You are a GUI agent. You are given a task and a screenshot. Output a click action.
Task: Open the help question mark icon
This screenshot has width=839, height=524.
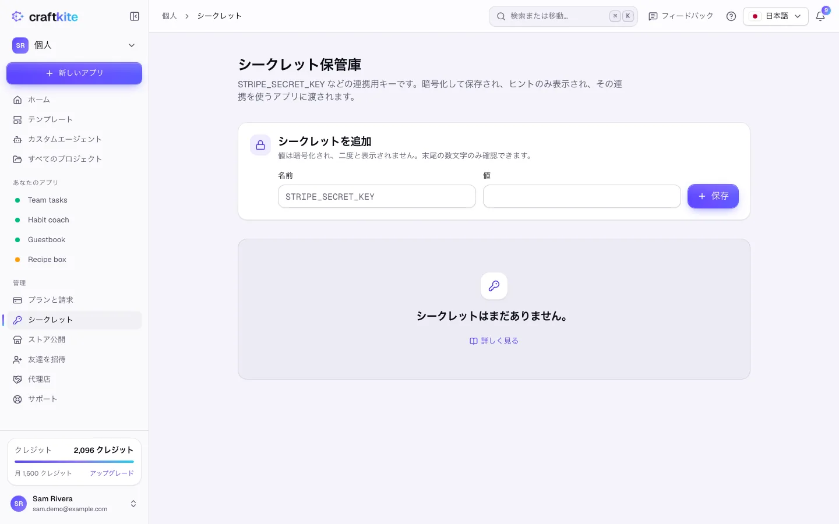click(x=731, y=16)
